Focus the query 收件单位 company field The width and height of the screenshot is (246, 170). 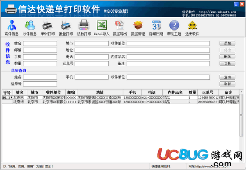(x=168, y=77)
